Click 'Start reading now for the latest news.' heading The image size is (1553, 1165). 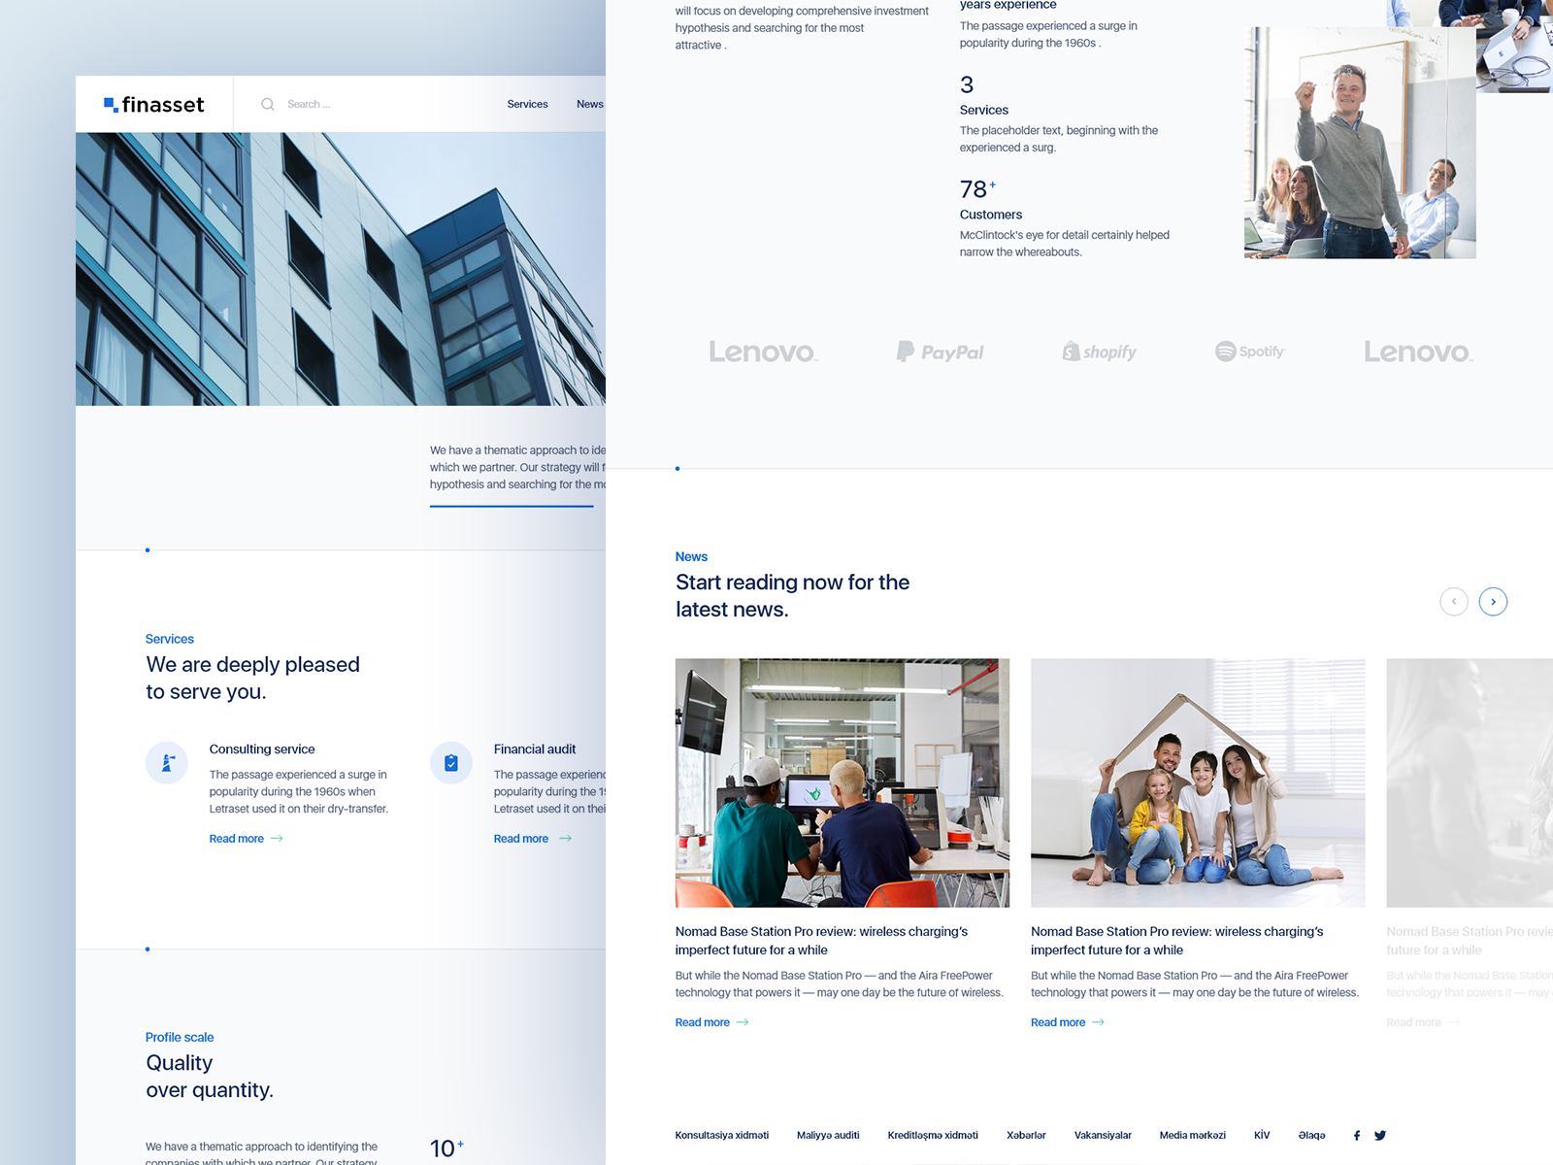(793, 596)
